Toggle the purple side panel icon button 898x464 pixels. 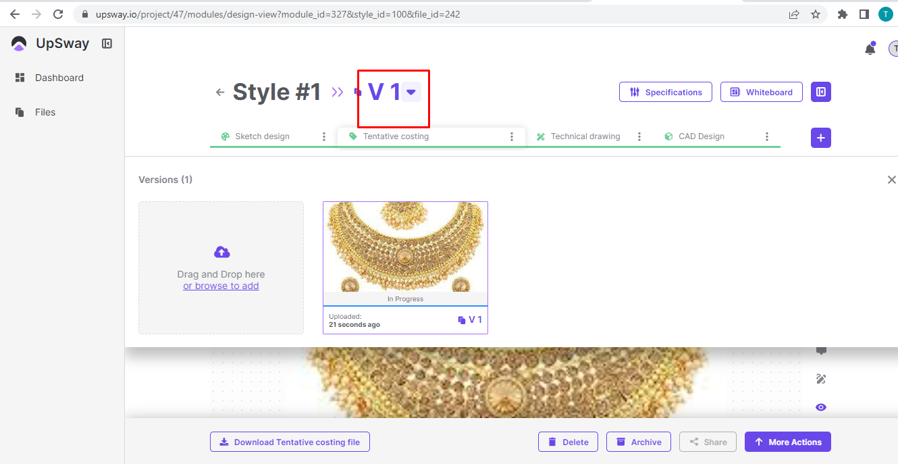point(820,92)
